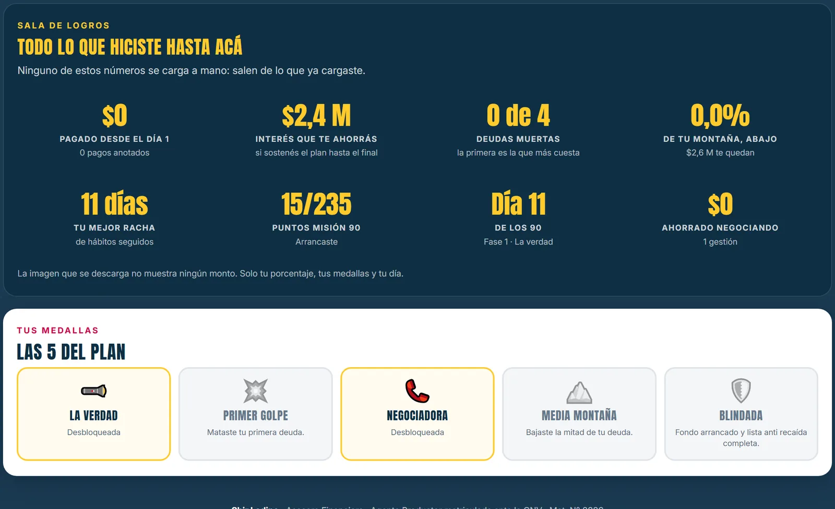
Task: Select the MEDIA MONTAÑA medal title
Action: coord(579,416)
